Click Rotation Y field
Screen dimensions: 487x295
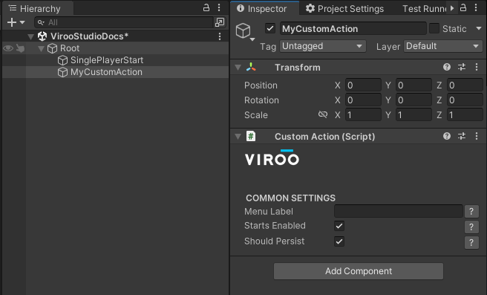tap(414, 100)
